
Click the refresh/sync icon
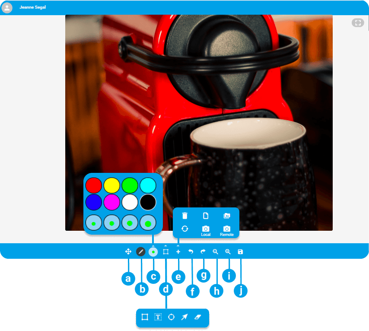point(185,229)
